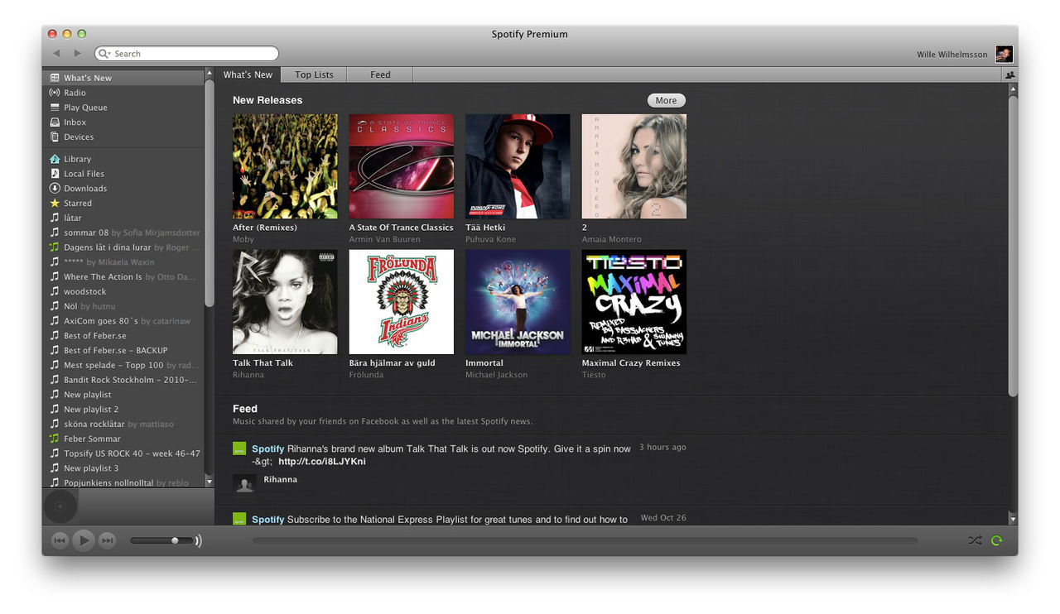Open the http://t.co/i8LJYKni link
The height and width of the screenshot is (614, 1060).
pyautogui.click(x=322, y=462)
